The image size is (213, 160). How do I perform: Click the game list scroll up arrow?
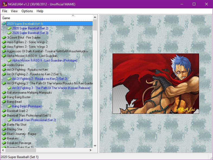[95, 17]
